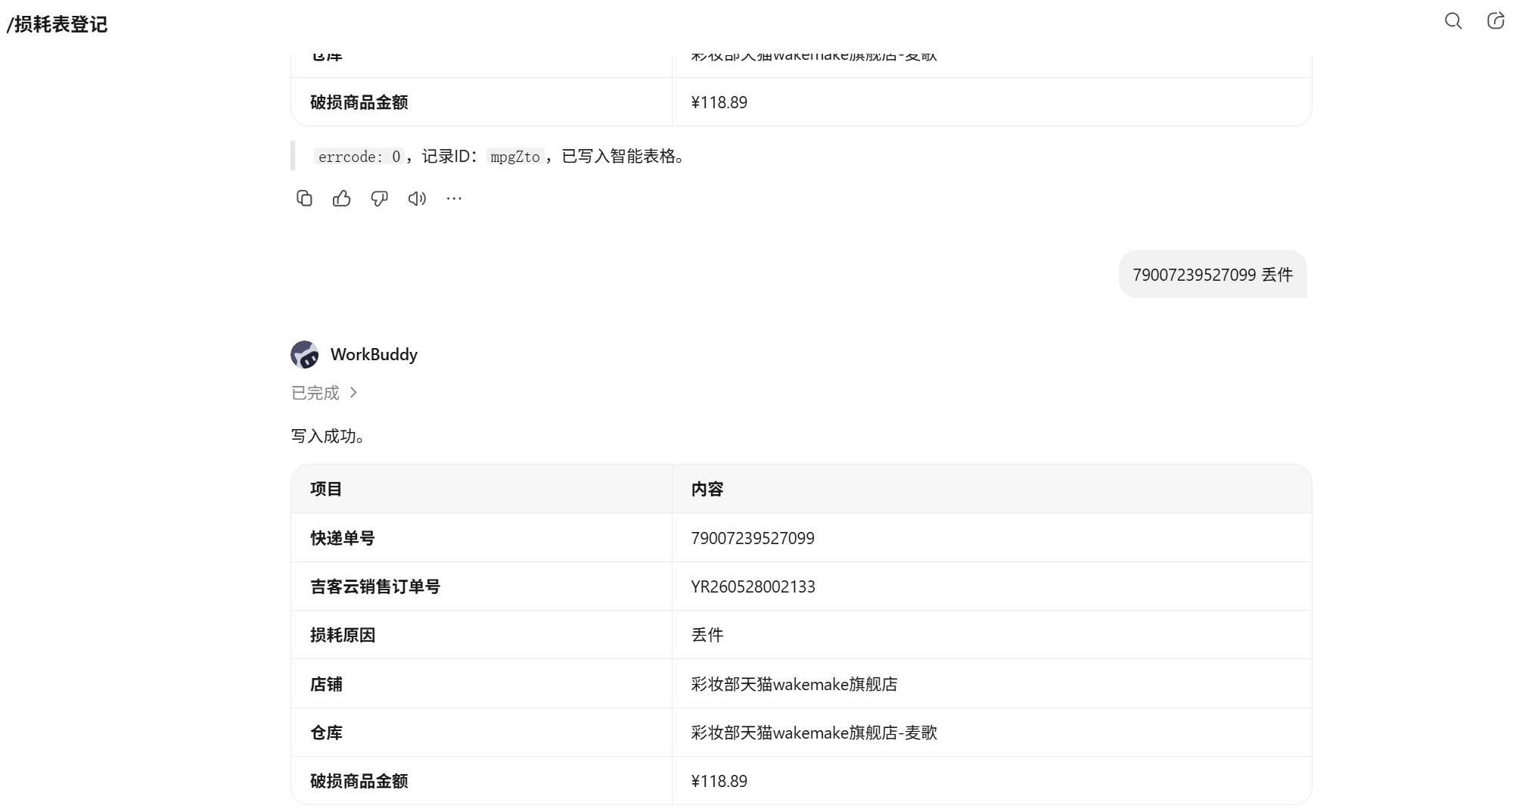Screen dimensions: 1519x812
Task: Select user message 79007239527099 丢件
Action: tap(1213, 274)
